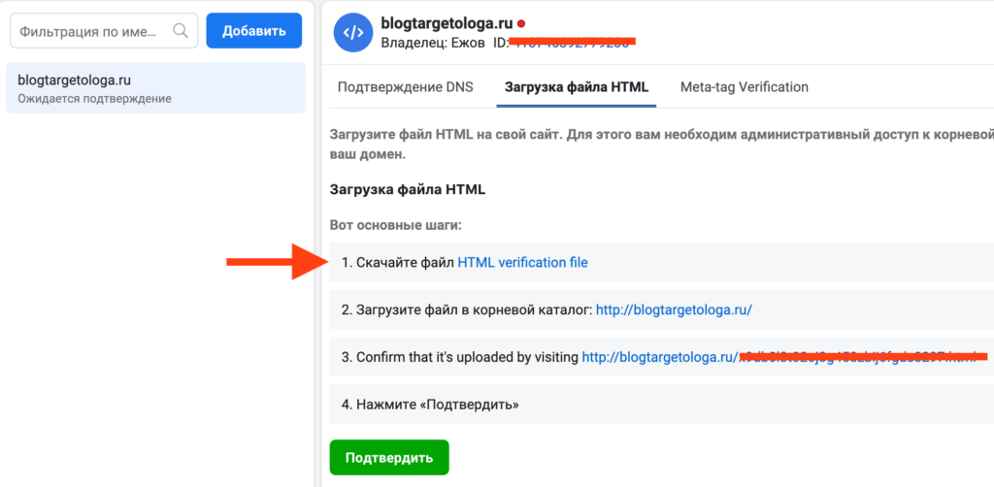Click the Вот основные шаги label
The width and height of the screenshot is (994, 487).
pyautogui.click(x=395, y=225)
